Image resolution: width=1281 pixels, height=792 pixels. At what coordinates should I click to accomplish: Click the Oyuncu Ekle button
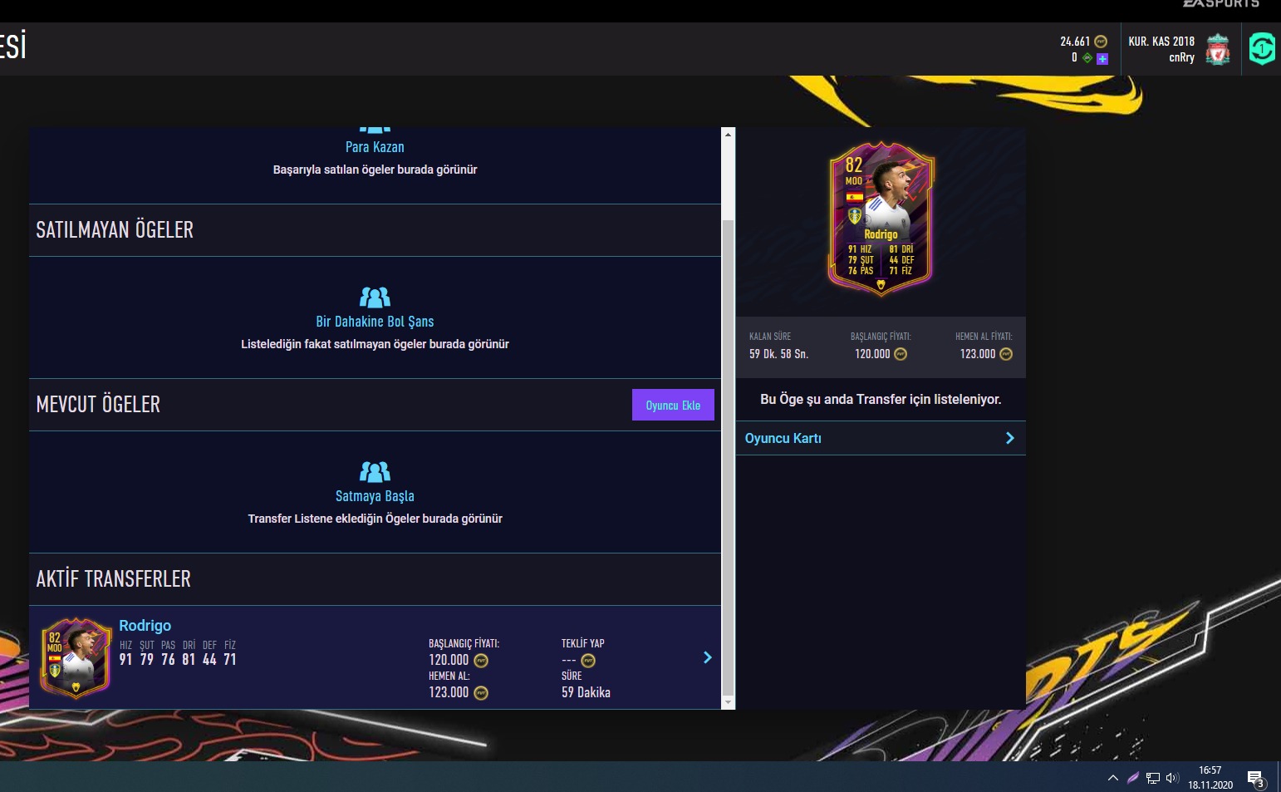click(673, 405)
